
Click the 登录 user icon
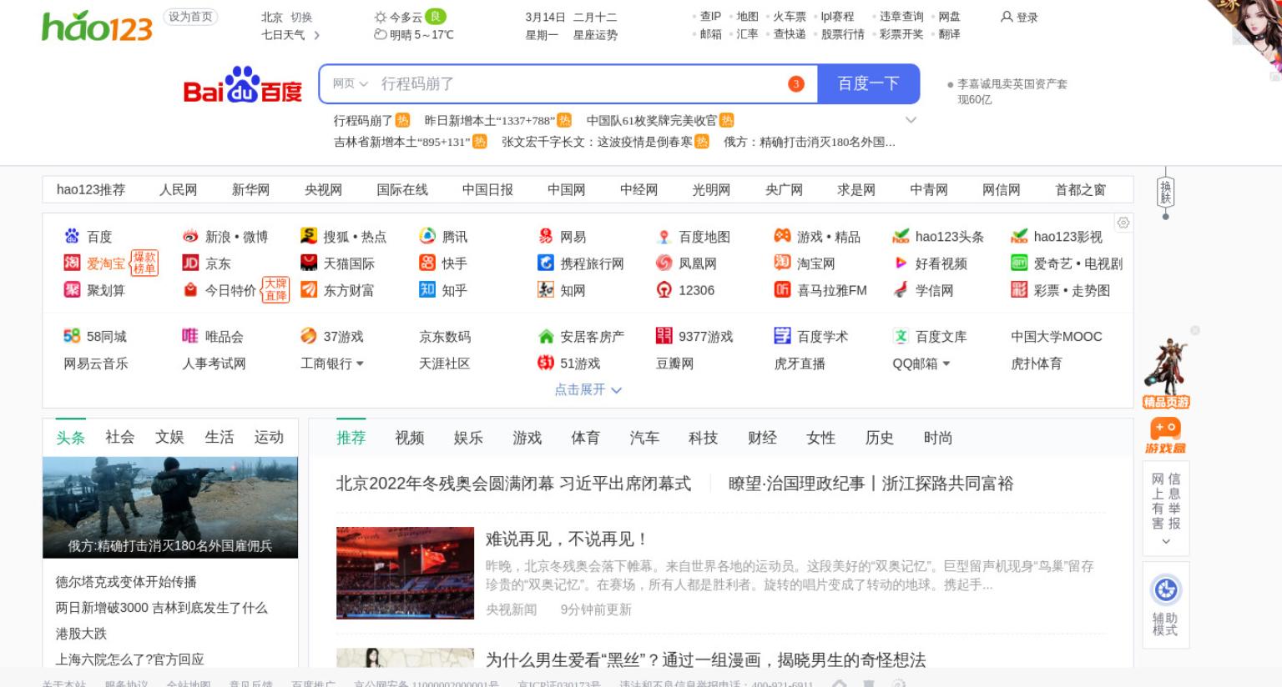click(1007, 17)
